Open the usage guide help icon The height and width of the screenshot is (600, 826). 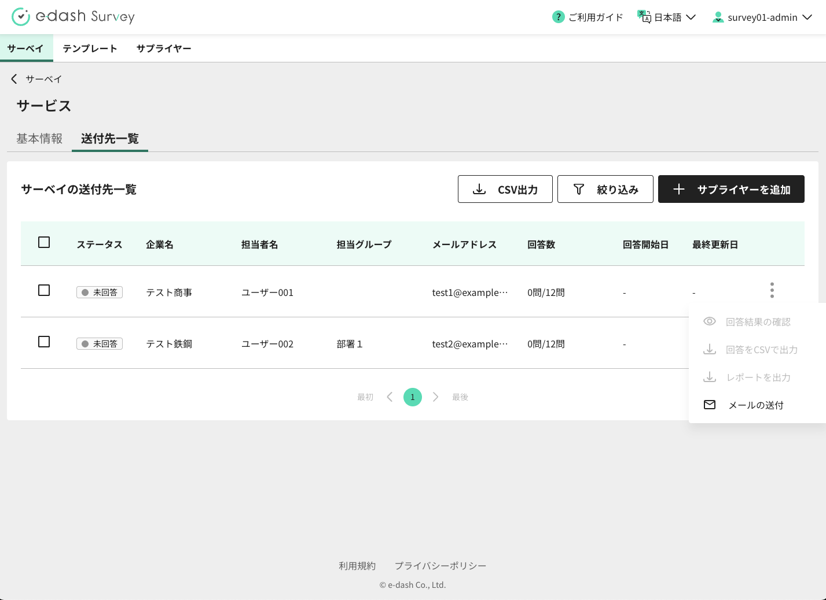(x=558, y=17)
